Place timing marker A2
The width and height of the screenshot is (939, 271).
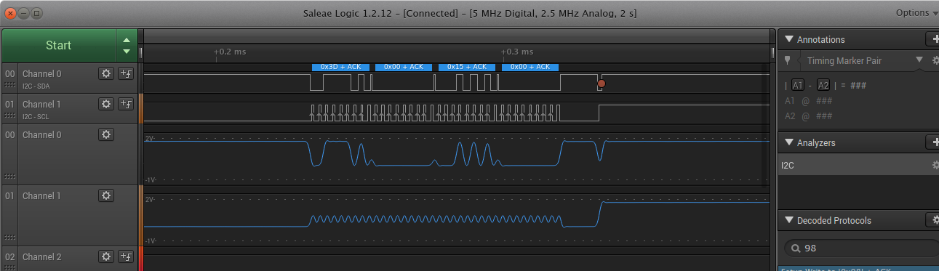point(823,85)
